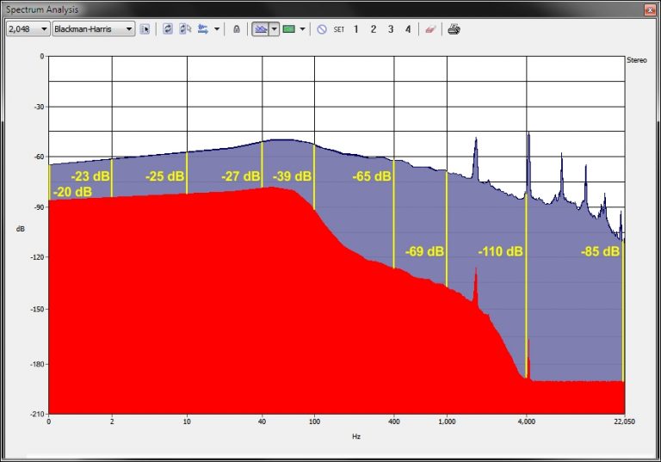Open the graph display mode dropdown arrow
This screenshot has height=462, width=661.
point(275,29)
